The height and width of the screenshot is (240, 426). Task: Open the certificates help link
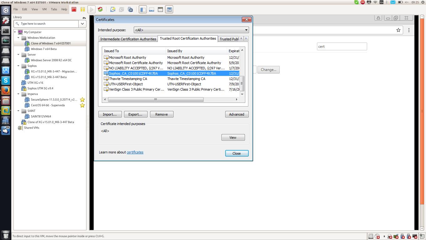(135, 152)
